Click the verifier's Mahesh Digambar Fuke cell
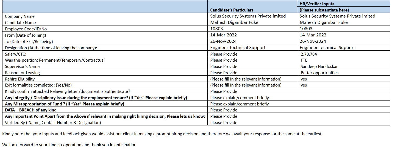 [x=324, y=22]
